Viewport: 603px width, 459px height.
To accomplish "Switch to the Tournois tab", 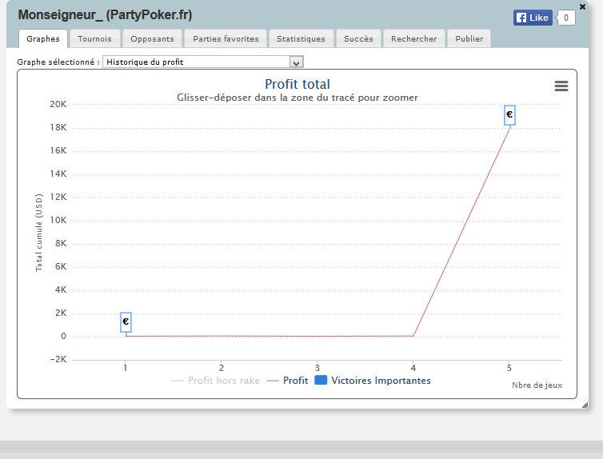I will pos(94,39).
